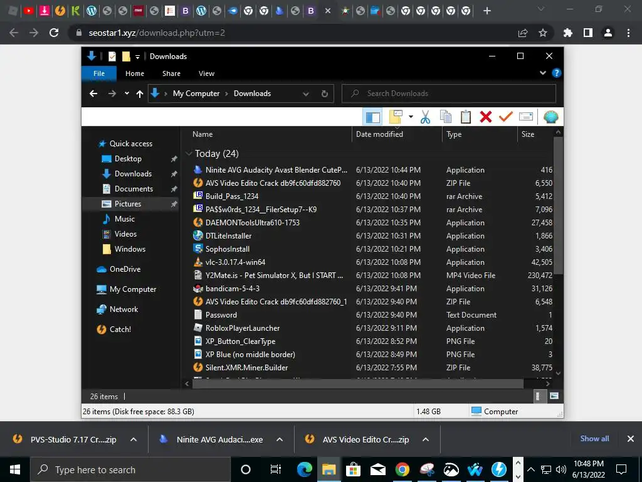Select the RobloxPlayerLauncher file

tap(243, 328)
